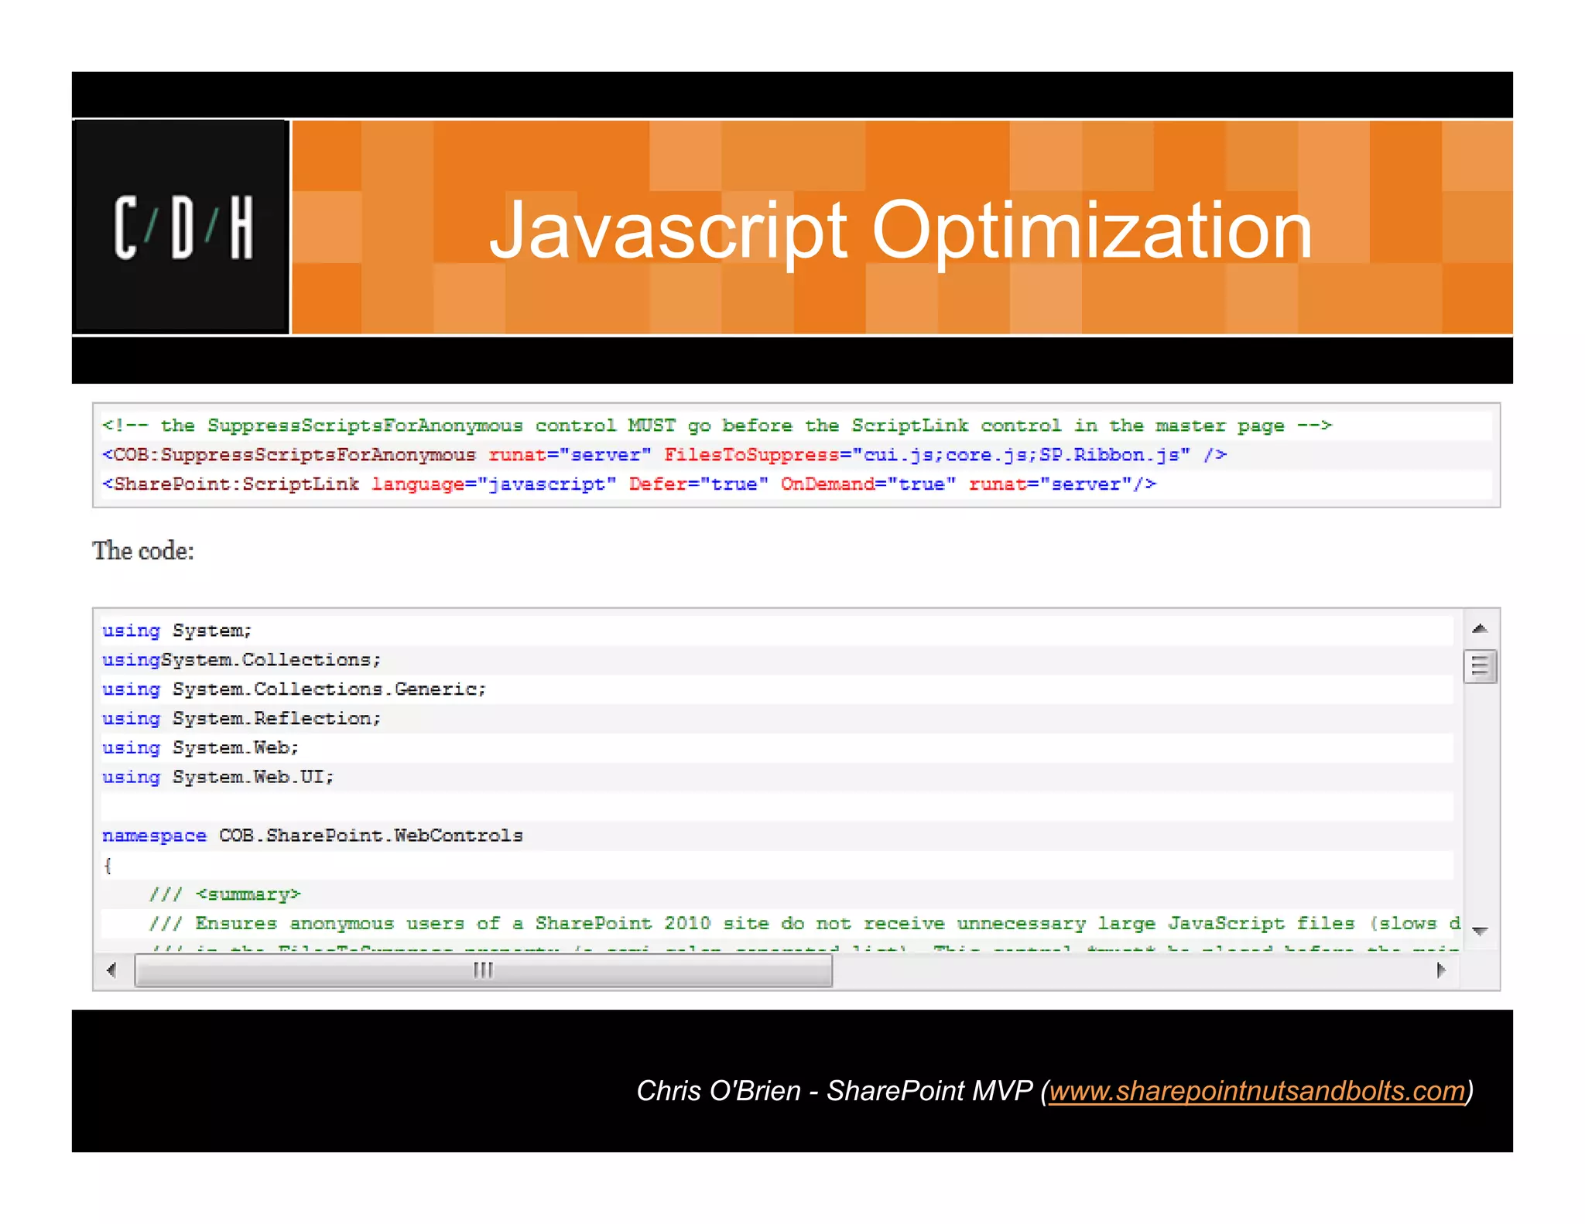This screenshot has width=1585, height=1224.
Task: Click the 'Ensures anonymous users' comment line
Action: (805, 924)
